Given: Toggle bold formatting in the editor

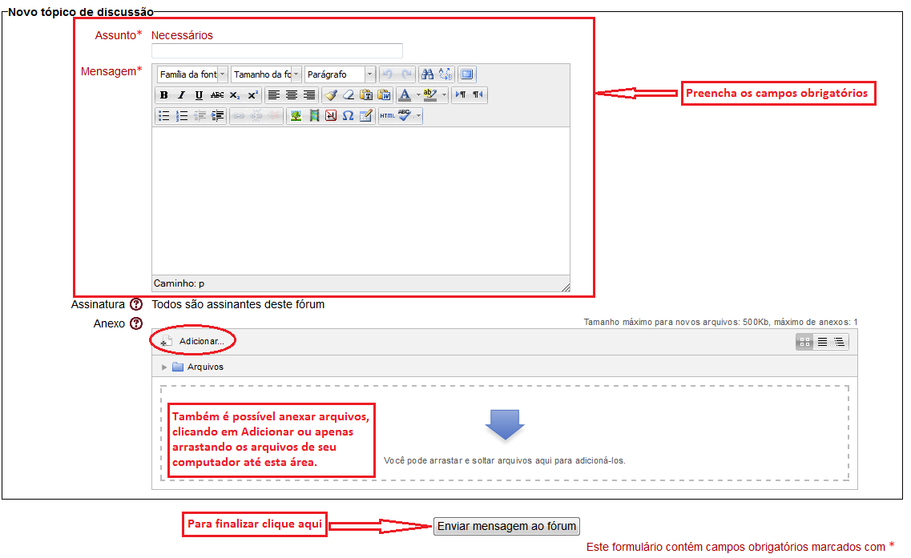Looking at the screenshot, I should [164, 95].
